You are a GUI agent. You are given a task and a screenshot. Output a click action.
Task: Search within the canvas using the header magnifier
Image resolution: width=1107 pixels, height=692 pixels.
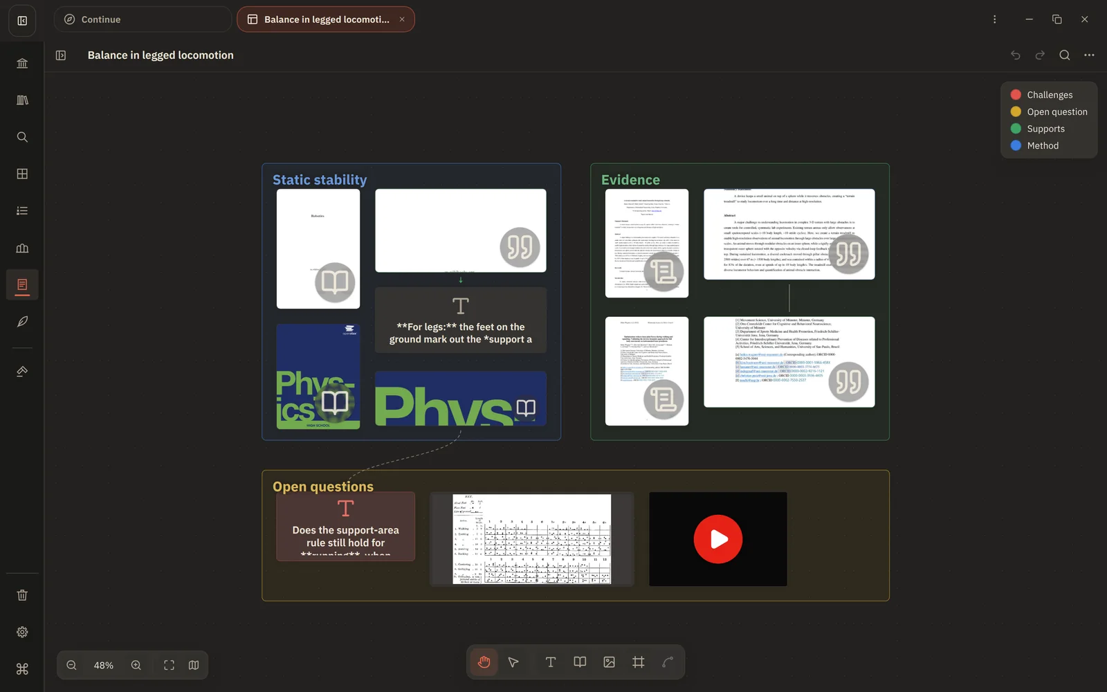tap(1065, 55)
